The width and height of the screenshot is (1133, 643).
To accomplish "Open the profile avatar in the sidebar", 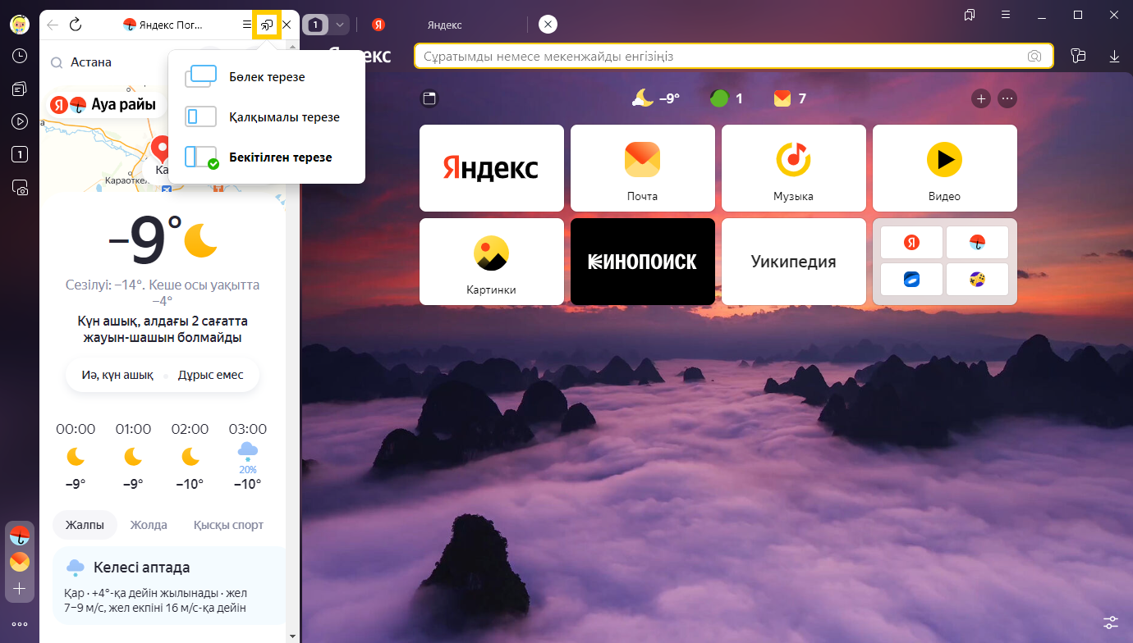I will coord(20,25).
